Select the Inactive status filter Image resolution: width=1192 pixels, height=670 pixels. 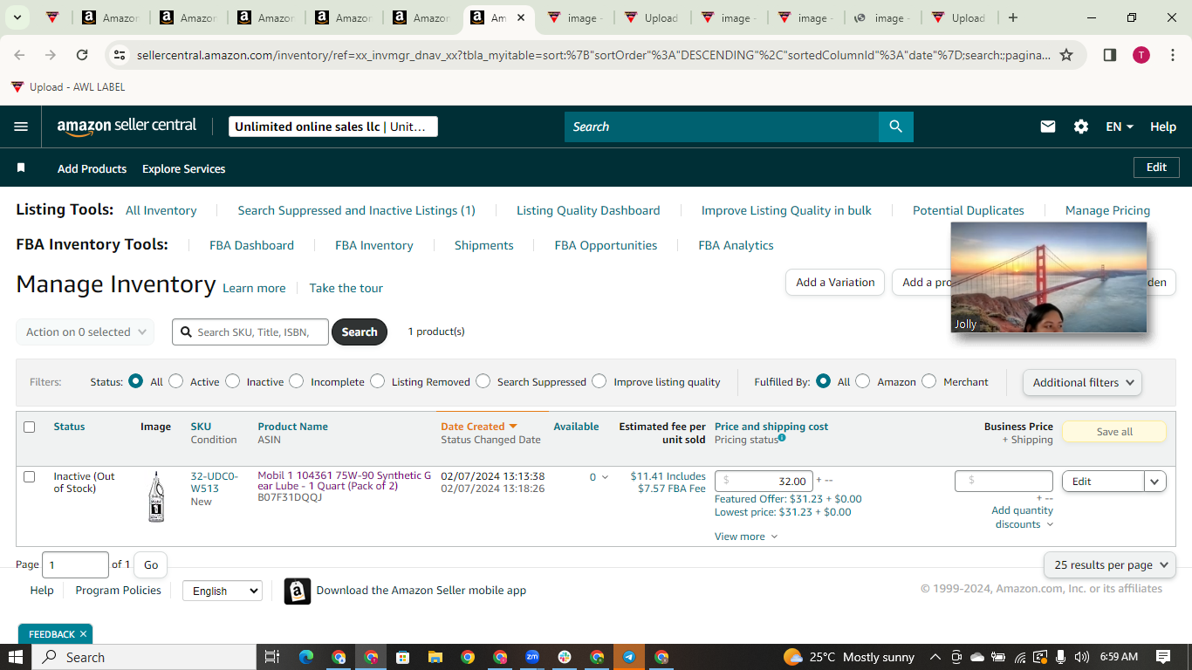coord(232,381)
